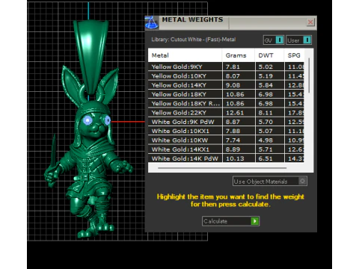
Task: Sort by the Grams column header
Action: (239, 55)
